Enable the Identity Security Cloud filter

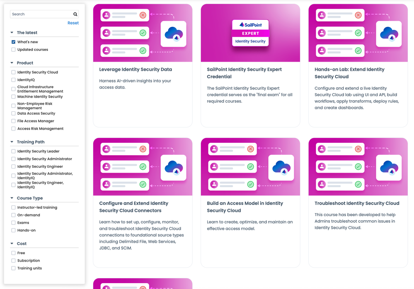click(x=14, y=72)
